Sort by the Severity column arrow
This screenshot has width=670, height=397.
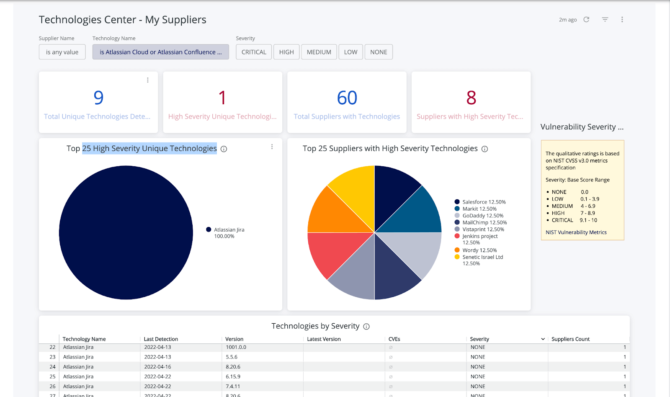(543, 339)
